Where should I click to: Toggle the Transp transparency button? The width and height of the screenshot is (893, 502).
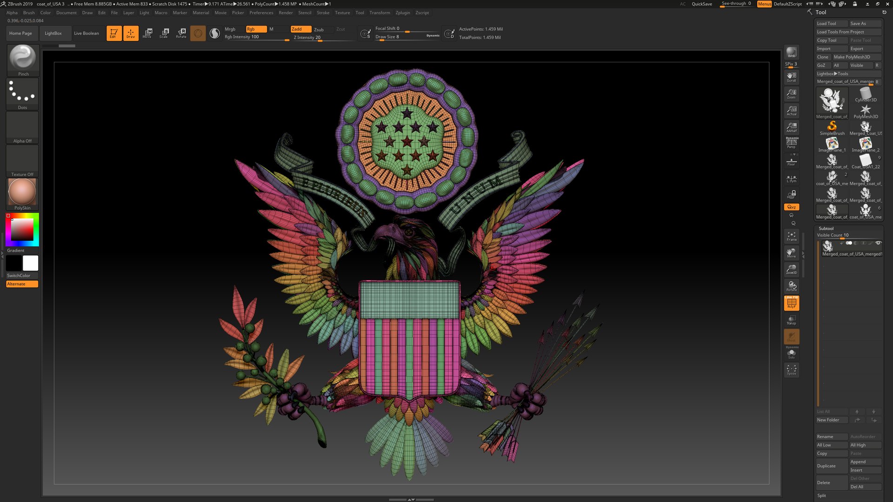[792, 320]
